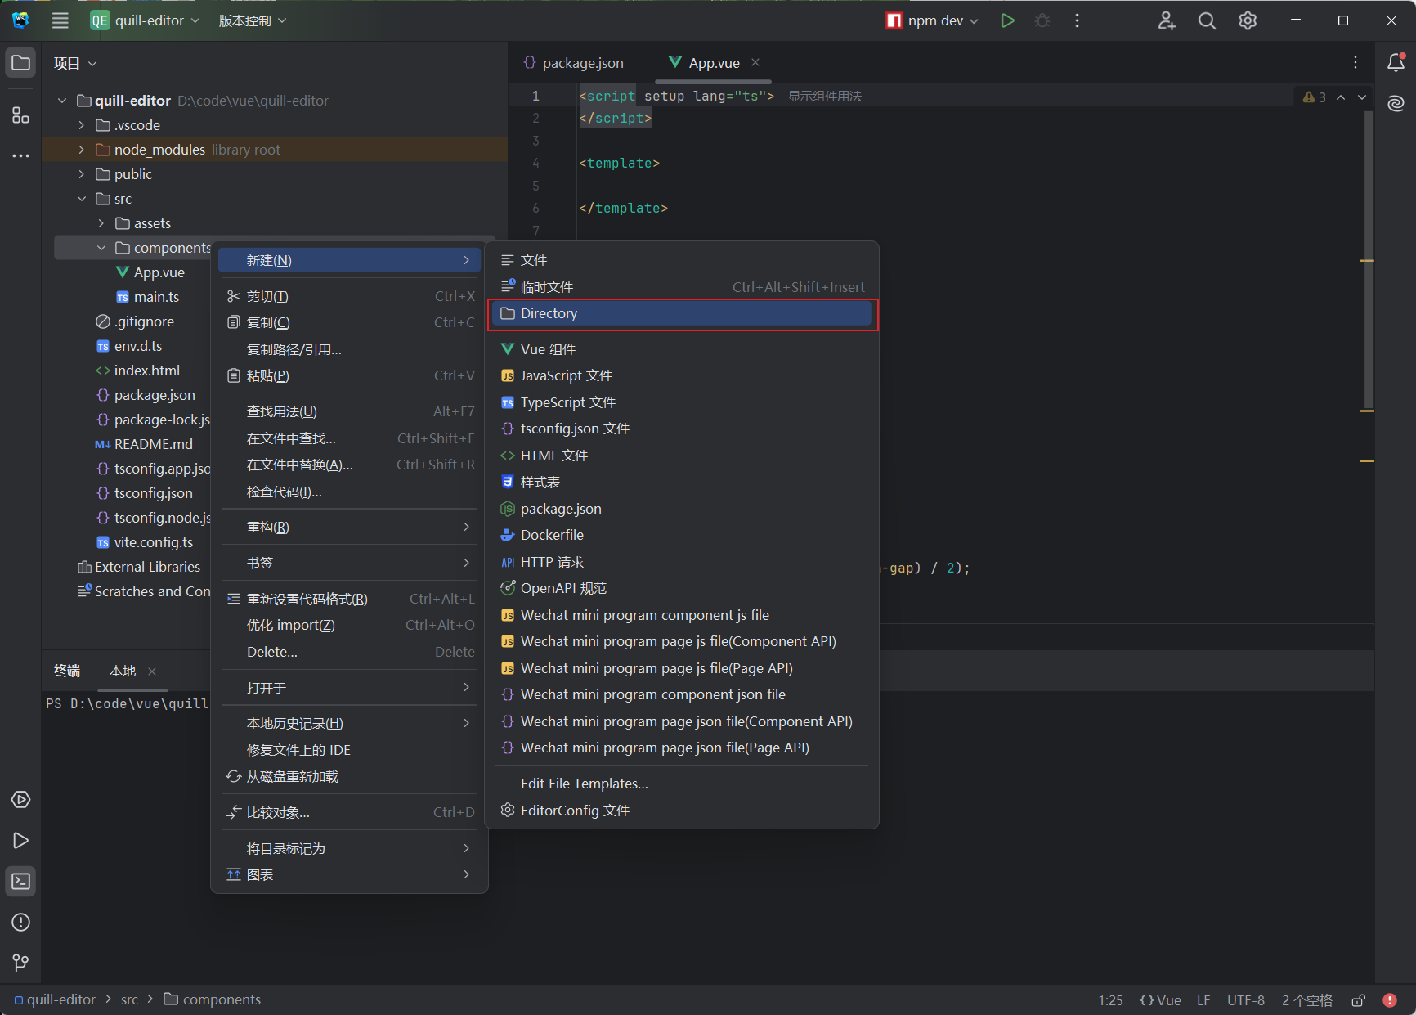The width and height of the screenshot is (1416, 1015).
Task: Create a new JavaScript 文件
Action: [x=683, y=375]
